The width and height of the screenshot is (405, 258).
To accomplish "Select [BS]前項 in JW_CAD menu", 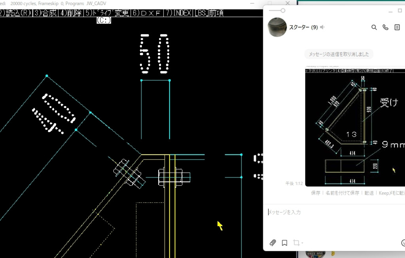I will 209,13.
